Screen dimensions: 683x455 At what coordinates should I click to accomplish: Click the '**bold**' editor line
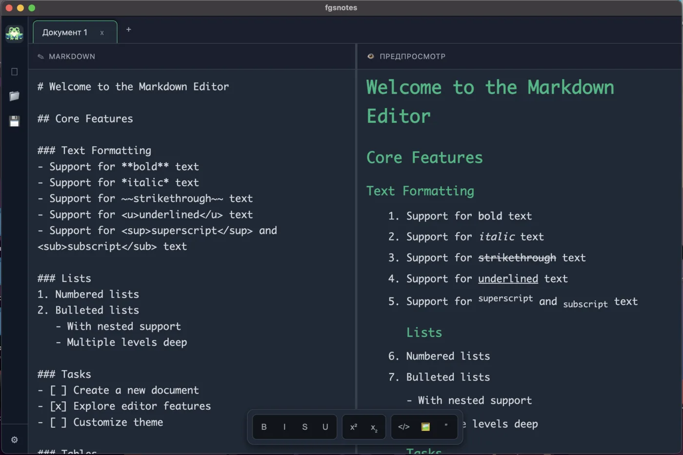coord(118,166)
